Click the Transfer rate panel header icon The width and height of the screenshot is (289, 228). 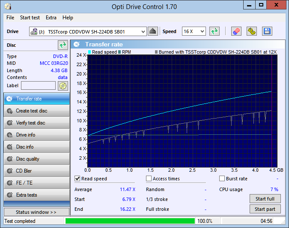[x=77, y=44]
